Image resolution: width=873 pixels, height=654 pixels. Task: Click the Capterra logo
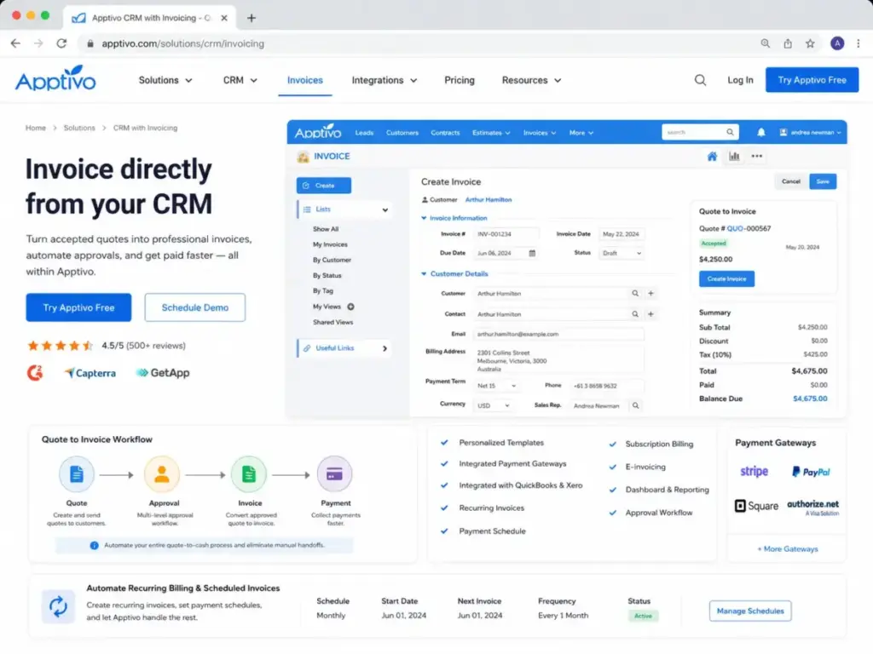90,373
